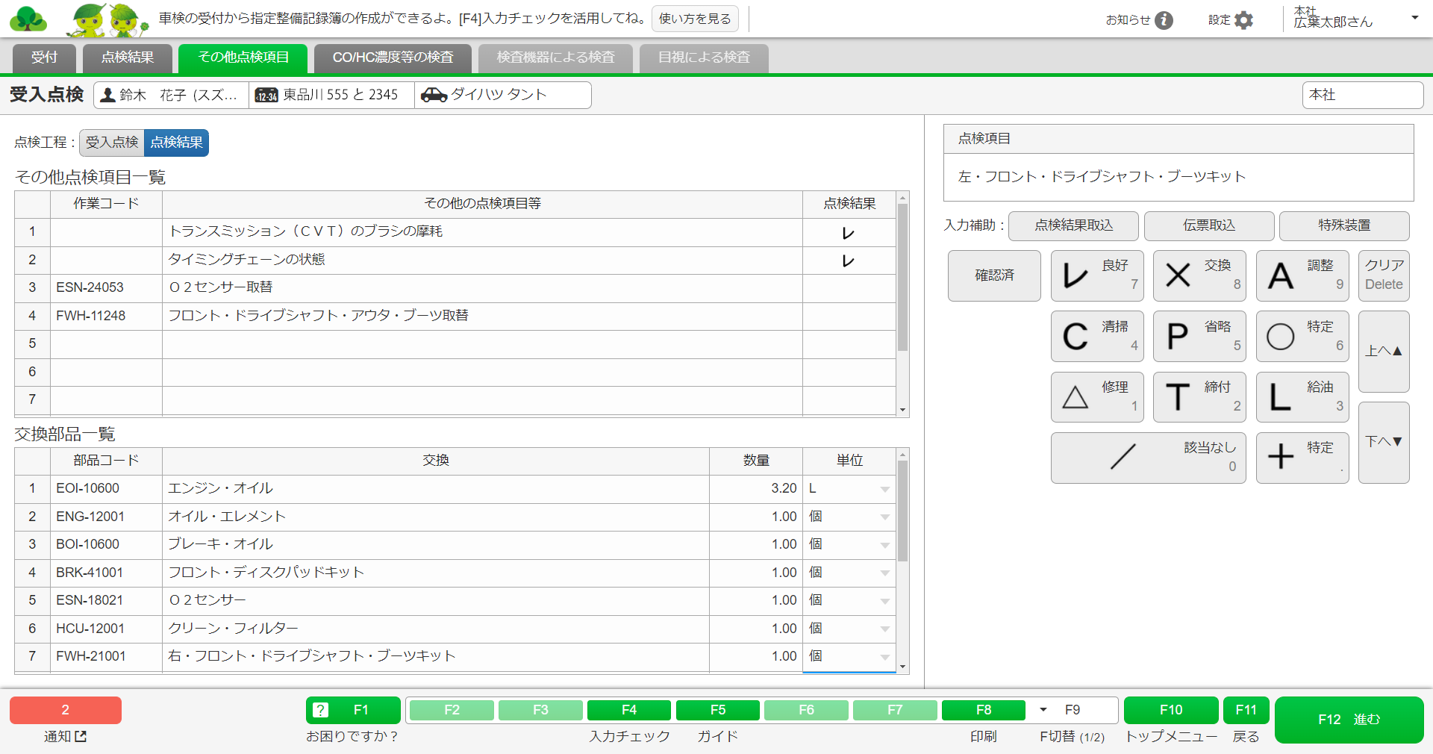Select the 特定 circle result key

(x=1302, y=337)
